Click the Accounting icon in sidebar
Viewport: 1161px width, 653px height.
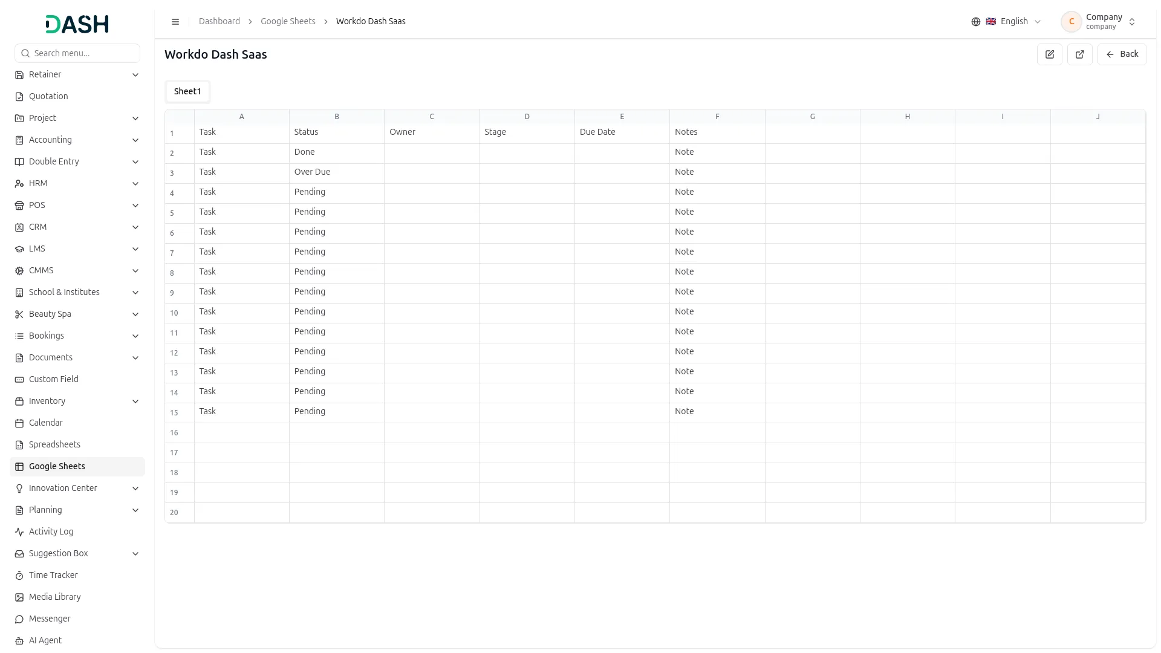point(19,140)
